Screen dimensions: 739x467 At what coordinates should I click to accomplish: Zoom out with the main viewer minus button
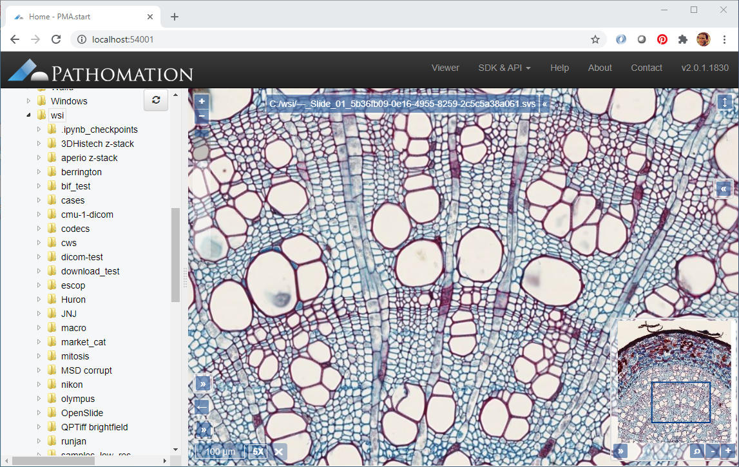pos(202,117)
